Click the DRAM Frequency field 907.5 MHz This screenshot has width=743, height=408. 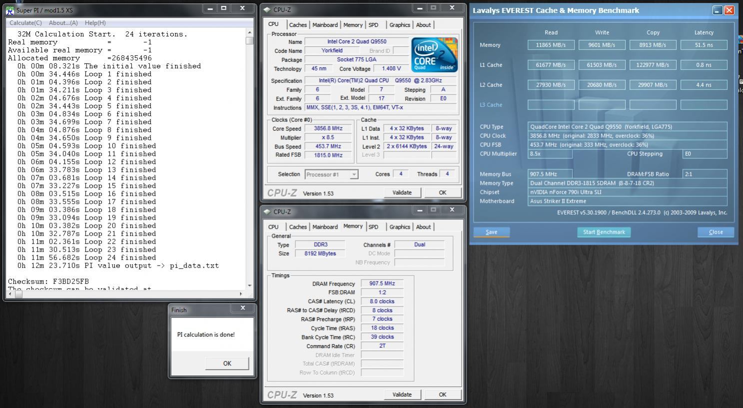coord(382,284)
